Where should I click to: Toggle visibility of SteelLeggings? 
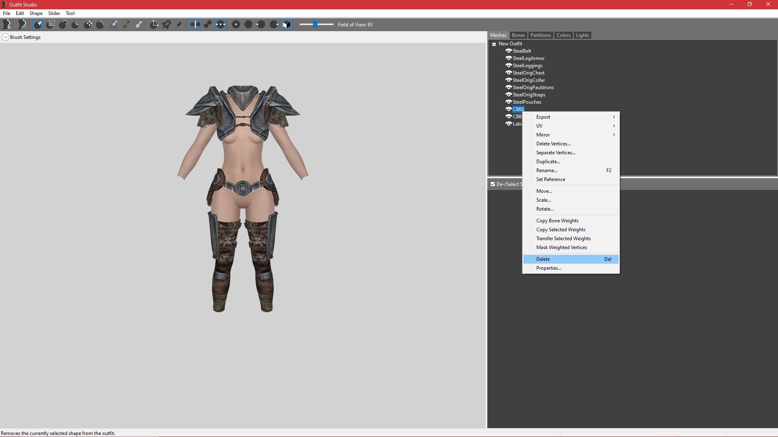point(508,66)
